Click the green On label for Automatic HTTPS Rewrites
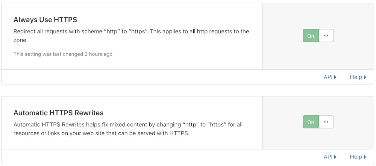This screenshot has height=166, width=376. pyautogui.click(x=311, y=122)
